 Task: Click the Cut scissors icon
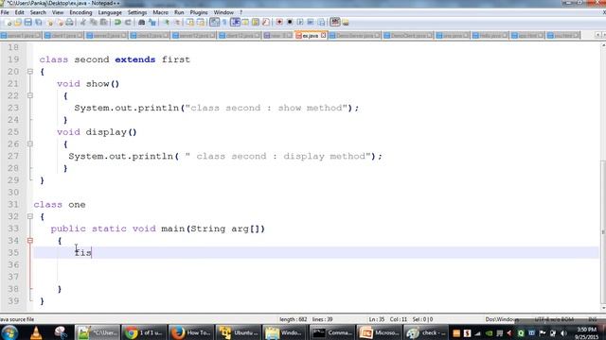(82, 23)
